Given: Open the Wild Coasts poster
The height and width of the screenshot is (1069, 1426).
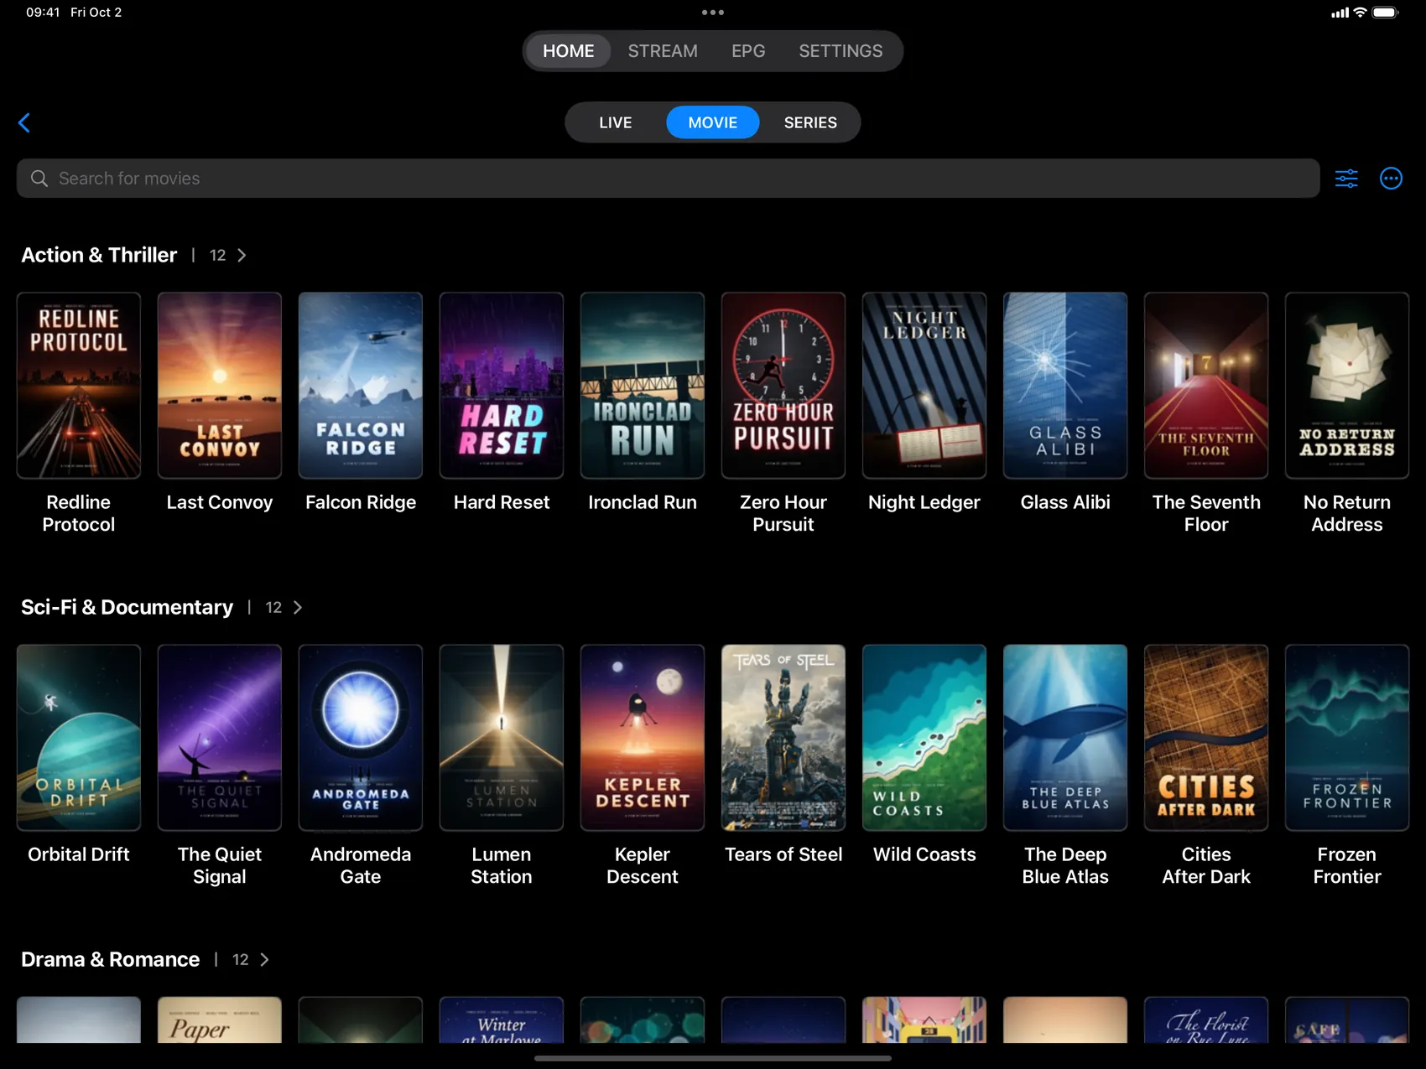Looking at the screenshot, I should [x=924, y=738].
